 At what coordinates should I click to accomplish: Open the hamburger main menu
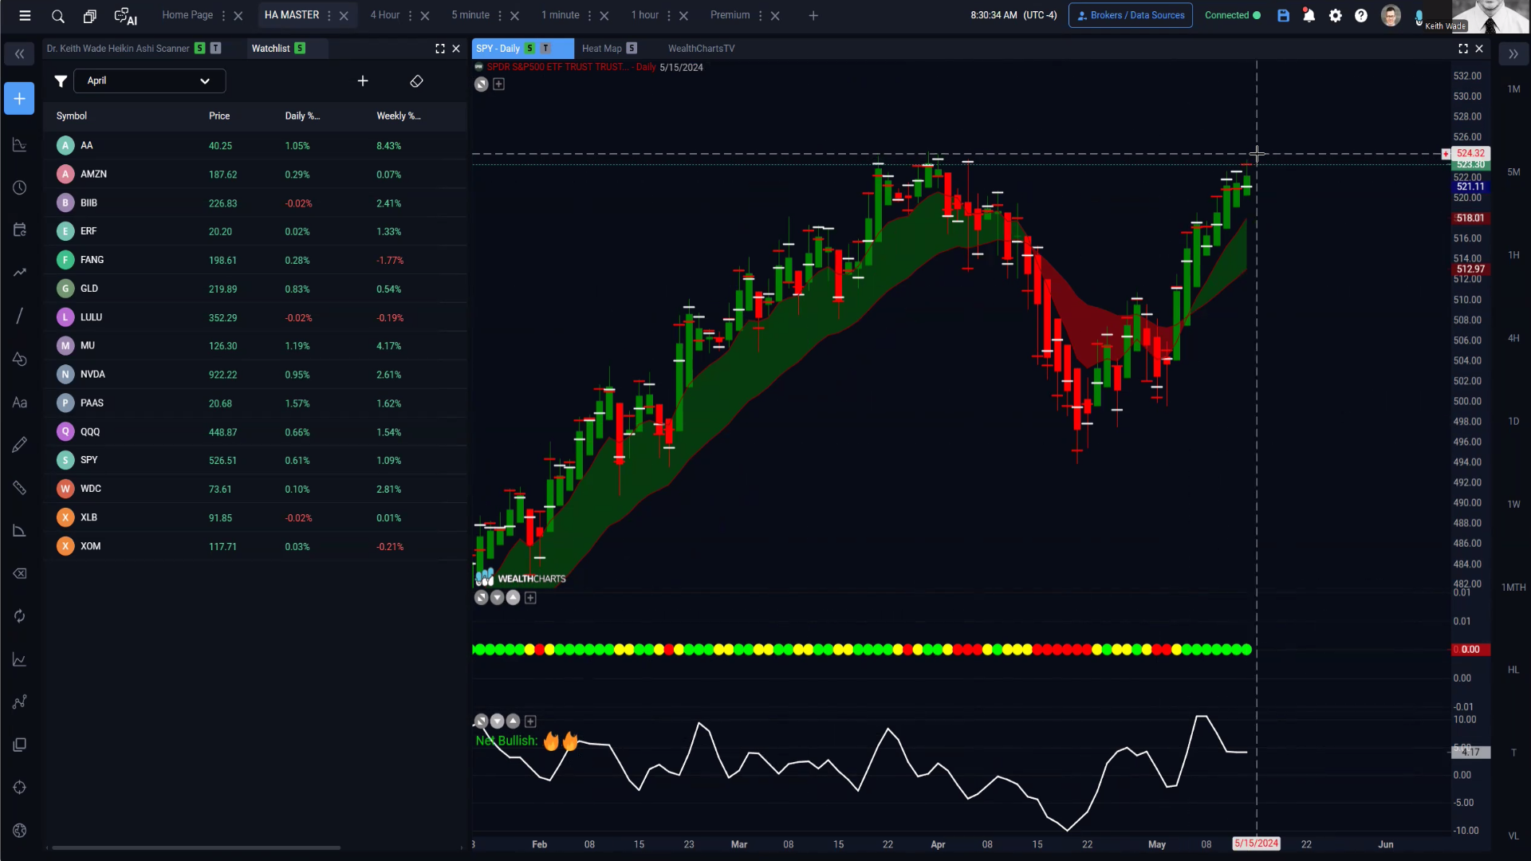click(25, 15)
